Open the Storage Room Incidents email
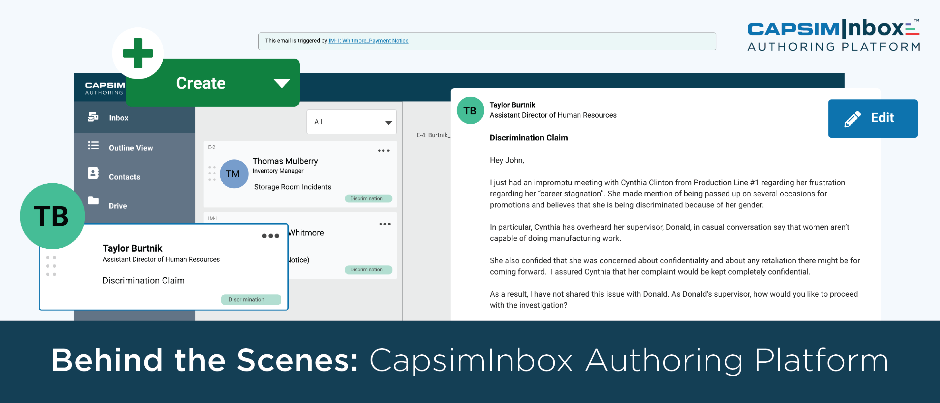The width and height of the screenshot is (940, 403). (292, 187)
